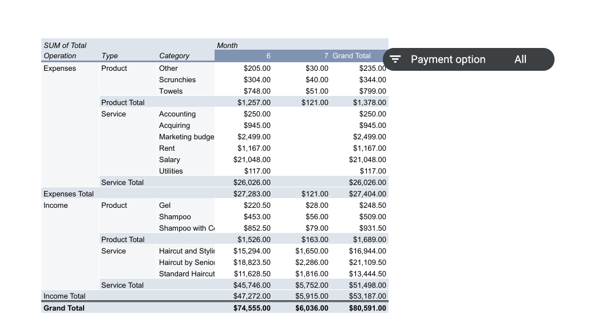The width and height of the screenshot is (602, 318).
Task: Click the $53,187.00 Income grand total value
Action: point(367,296)
